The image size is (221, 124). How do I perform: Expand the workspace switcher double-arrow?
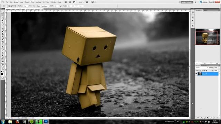pyautogui.click(x=195, y=2)
